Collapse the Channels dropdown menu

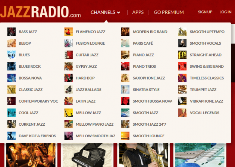point(105,12)
